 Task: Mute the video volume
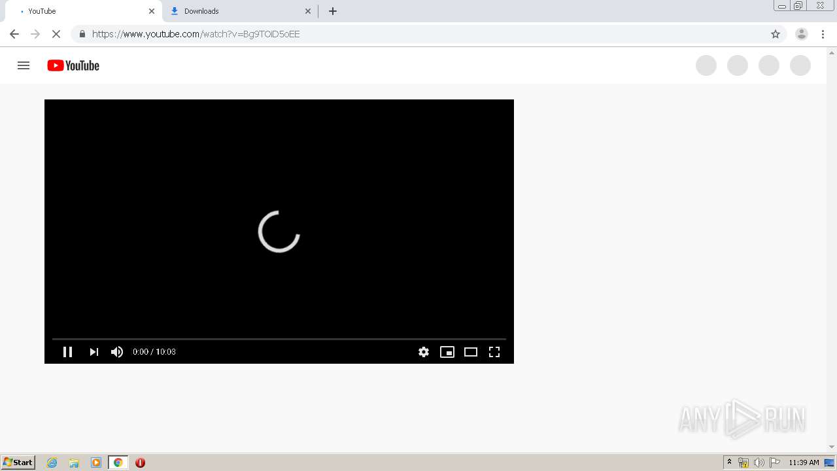[117, 352]
